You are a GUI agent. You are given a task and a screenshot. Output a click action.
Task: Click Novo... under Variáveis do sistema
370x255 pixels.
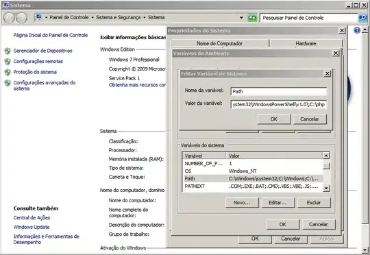click(242, 203)
